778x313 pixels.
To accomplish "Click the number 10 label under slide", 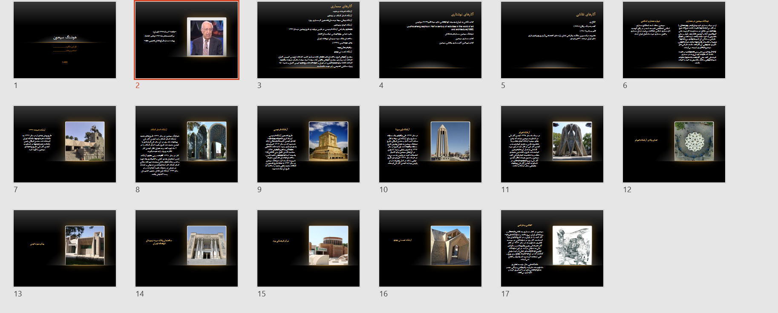I will 383,190.
